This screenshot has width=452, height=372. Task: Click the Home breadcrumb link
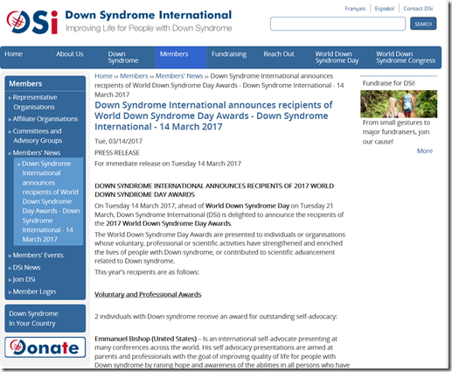click(x=103, y=76)
